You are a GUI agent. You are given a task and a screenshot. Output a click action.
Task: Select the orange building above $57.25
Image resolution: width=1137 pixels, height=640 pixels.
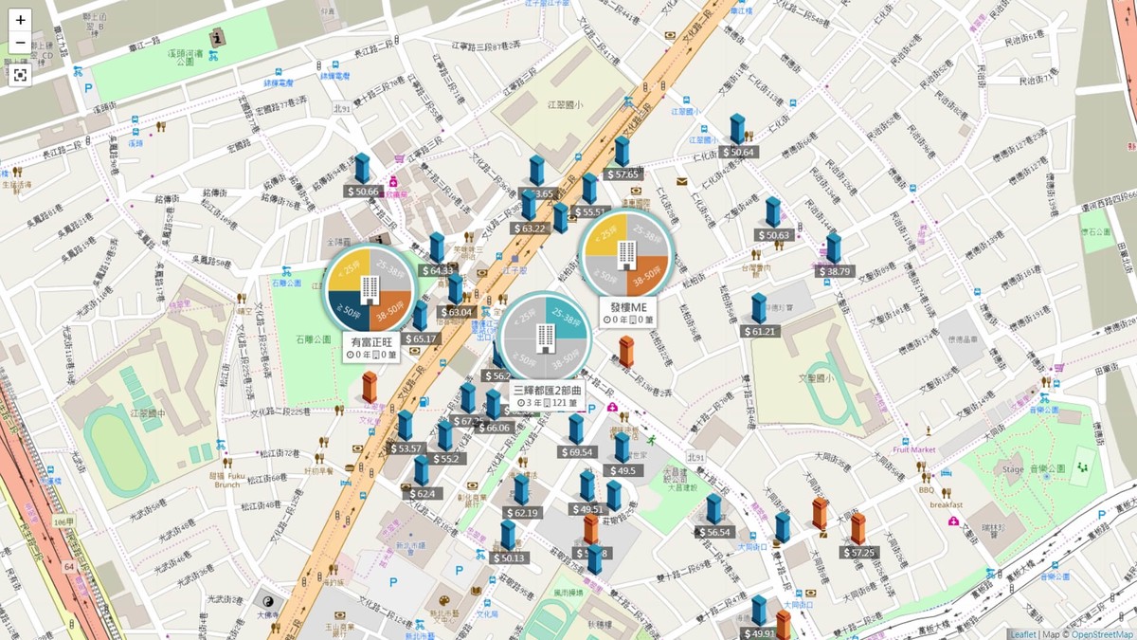pyautogui.click(x=857, y=528)
